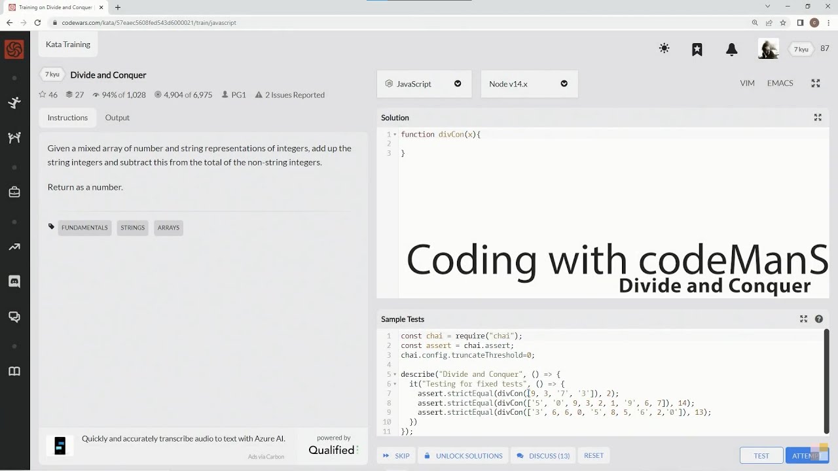Toggle fullscreen for the whole editor
This screenshot has width=838, height=471.
(816, 83)
